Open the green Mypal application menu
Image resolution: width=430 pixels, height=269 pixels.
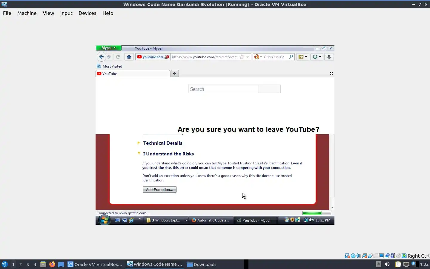pos(108,48)
